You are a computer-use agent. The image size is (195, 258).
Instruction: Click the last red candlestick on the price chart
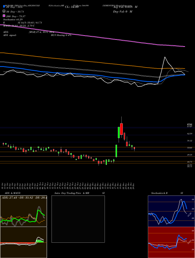coord(134,149)
